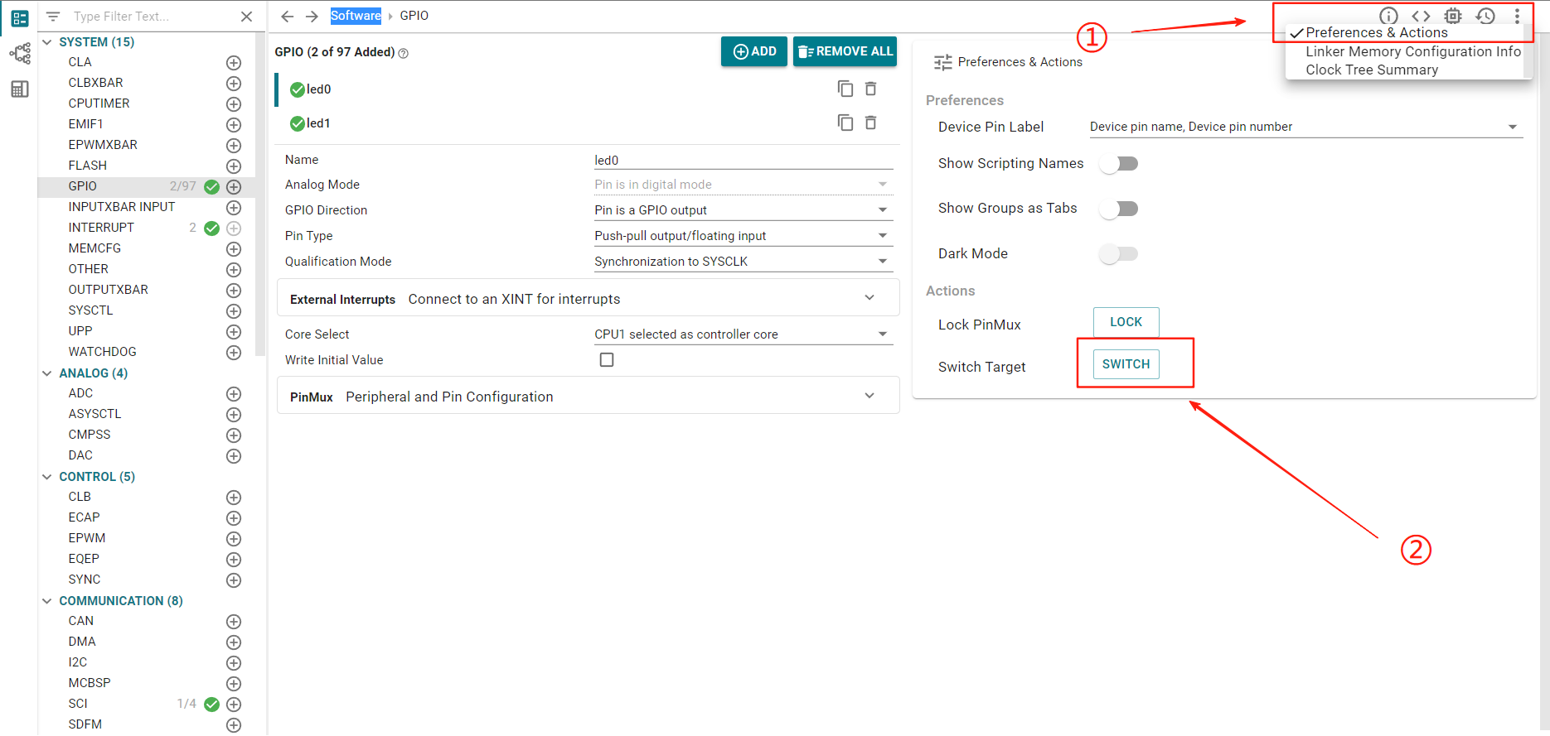Click the navigate back arrow
This screenshot has width=1550, height=736.
(x=288, y=17)
